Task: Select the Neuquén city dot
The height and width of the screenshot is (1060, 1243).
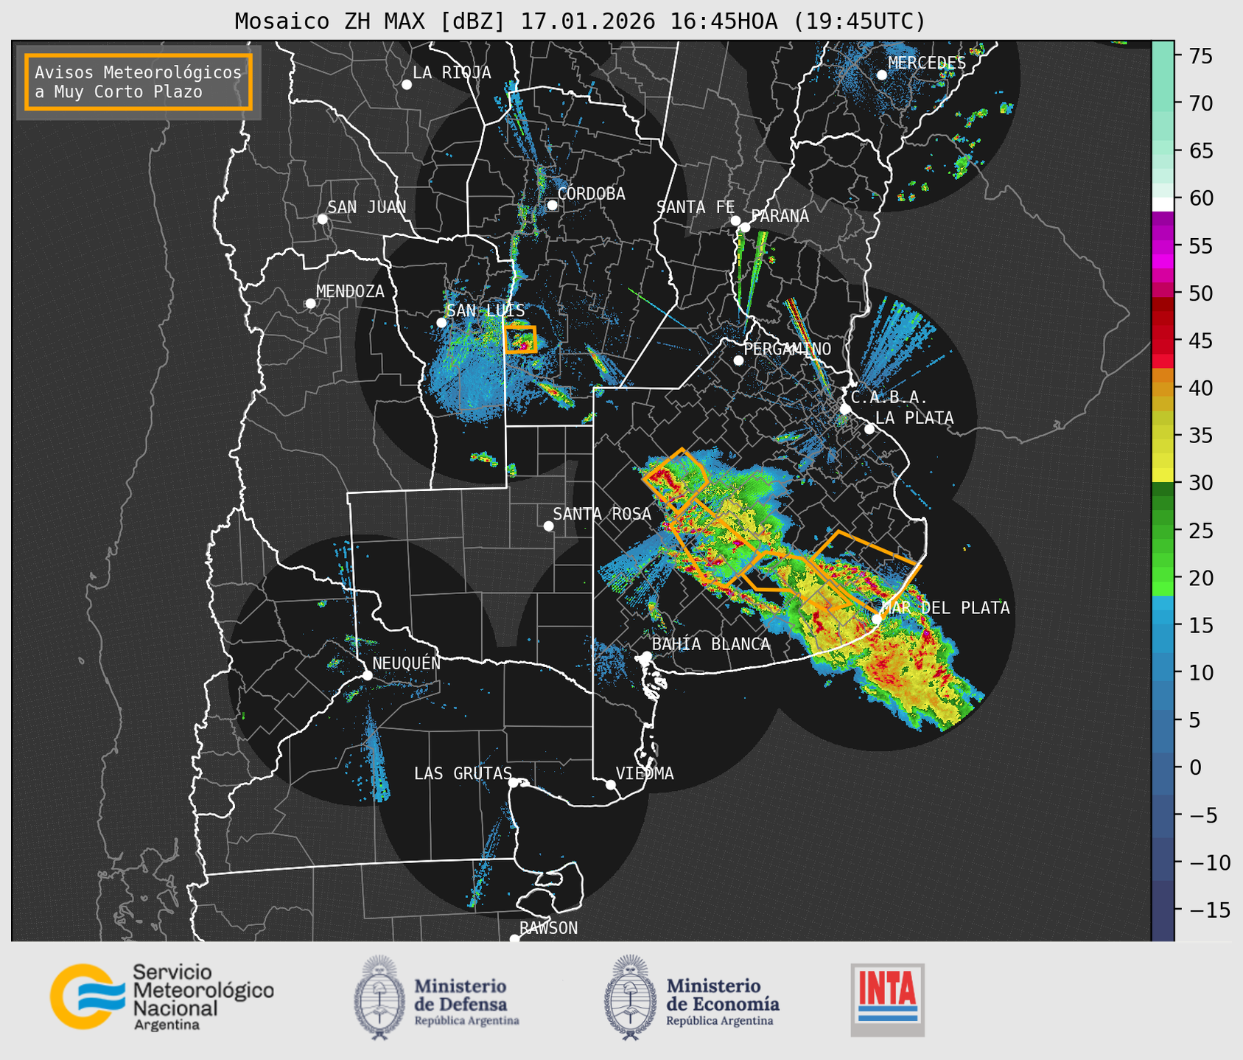Action: point(367,675)
